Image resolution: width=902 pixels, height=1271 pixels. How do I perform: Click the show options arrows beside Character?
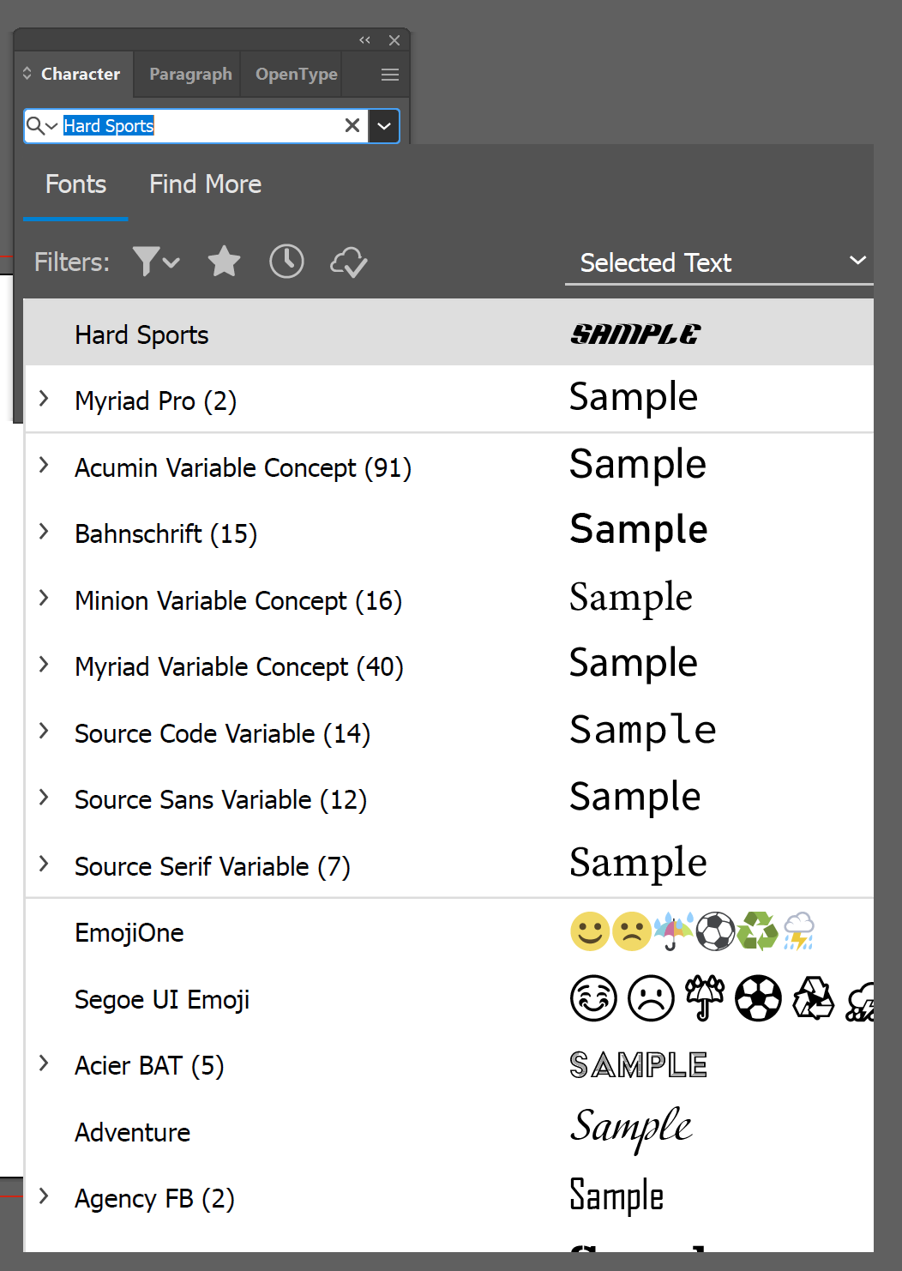coord(26,74)
